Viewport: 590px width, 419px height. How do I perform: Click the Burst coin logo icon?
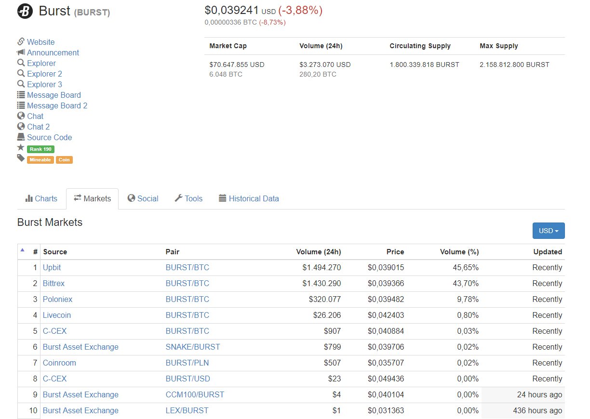pyautogui.click(x=25, y=11)
